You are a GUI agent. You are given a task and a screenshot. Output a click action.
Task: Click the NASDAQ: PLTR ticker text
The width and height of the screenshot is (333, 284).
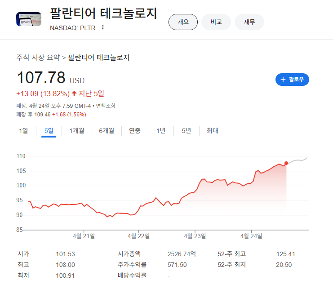pos(73,28)
